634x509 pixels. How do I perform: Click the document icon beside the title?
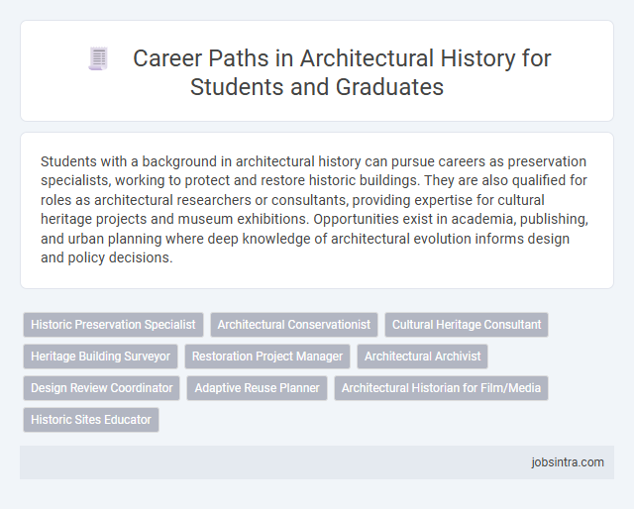[98, 58]
